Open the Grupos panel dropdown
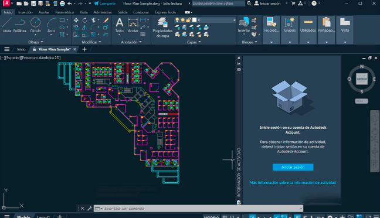Viewport: 380px width, 218px height. coord(290,42)
